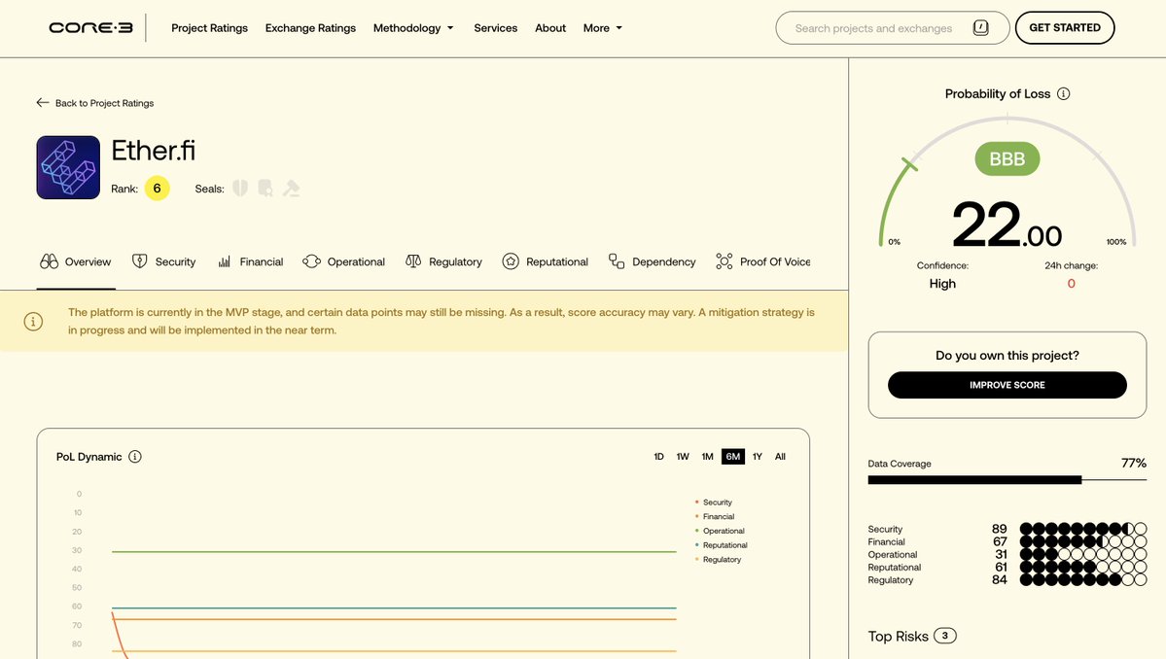Click the CORE3 logo

click(x=90, y=27)
